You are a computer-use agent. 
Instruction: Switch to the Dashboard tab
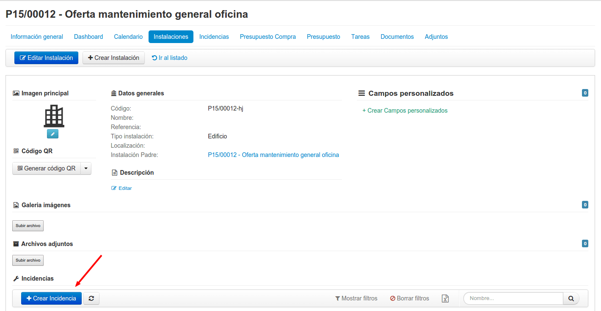click(x=88, y=37)
